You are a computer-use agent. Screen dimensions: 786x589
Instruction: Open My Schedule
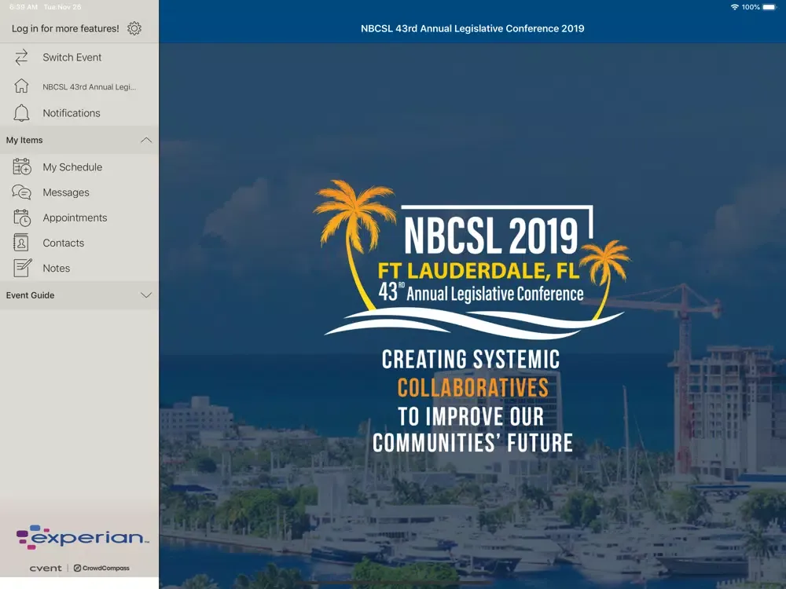[79, 166]
